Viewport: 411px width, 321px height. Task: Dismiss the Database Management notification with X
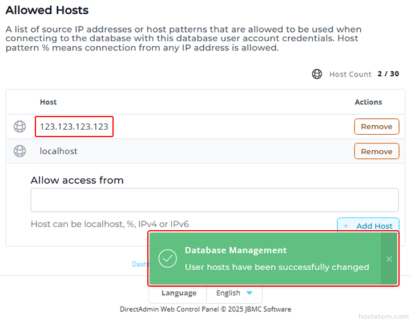coord(389,259)
